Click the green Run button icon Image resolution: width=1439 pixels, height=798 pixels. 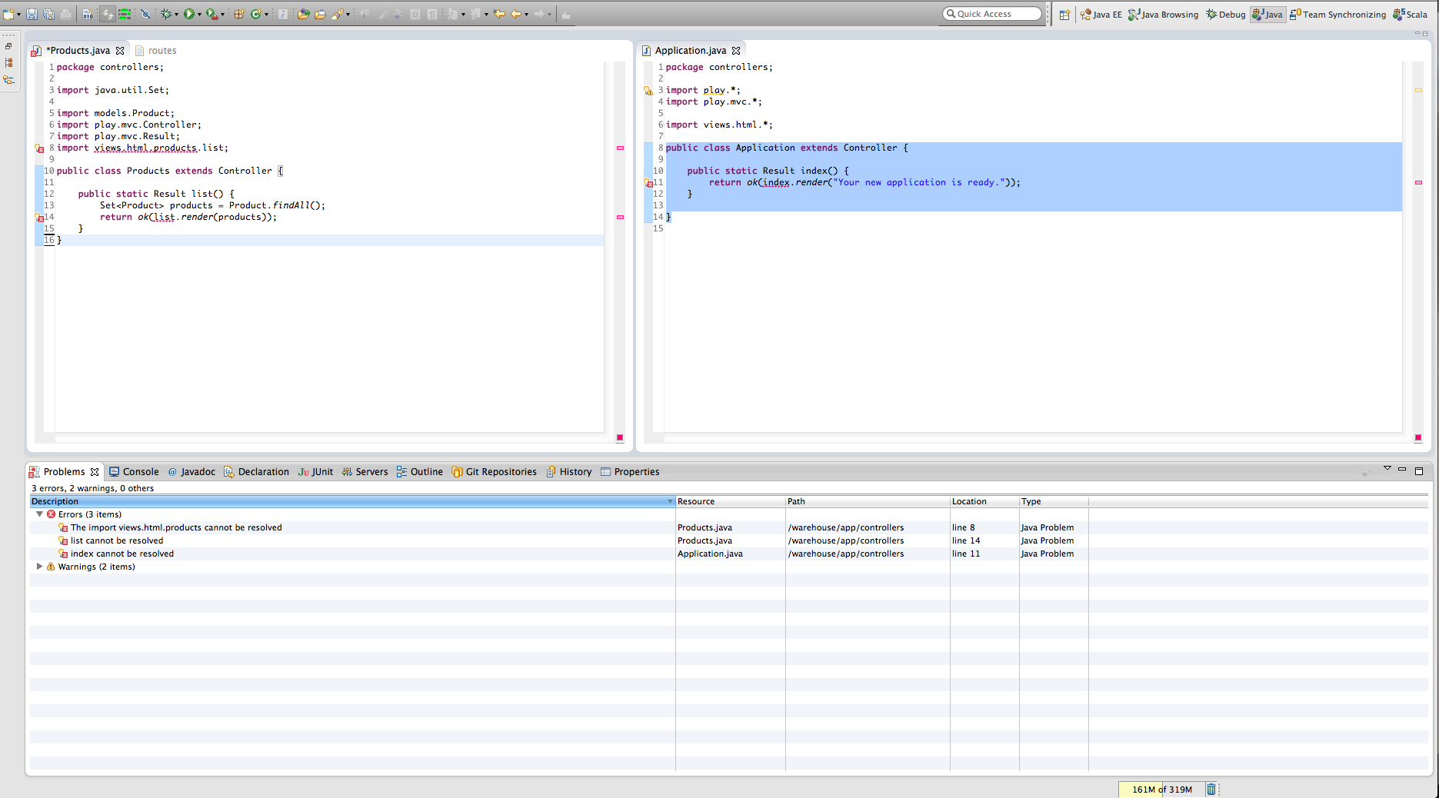point(188,14)
